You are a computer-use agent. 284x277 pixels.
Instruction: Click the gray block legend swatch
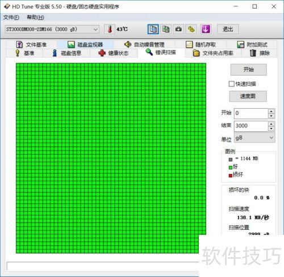point(231,160)
